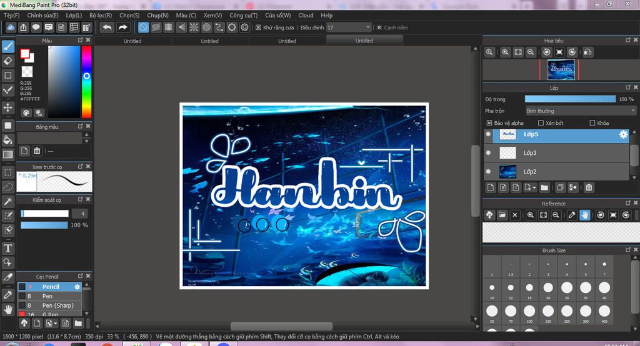The image size is (640, 346).
Task: Click the Độ trong opacity slider
Action: coord(569,99)
